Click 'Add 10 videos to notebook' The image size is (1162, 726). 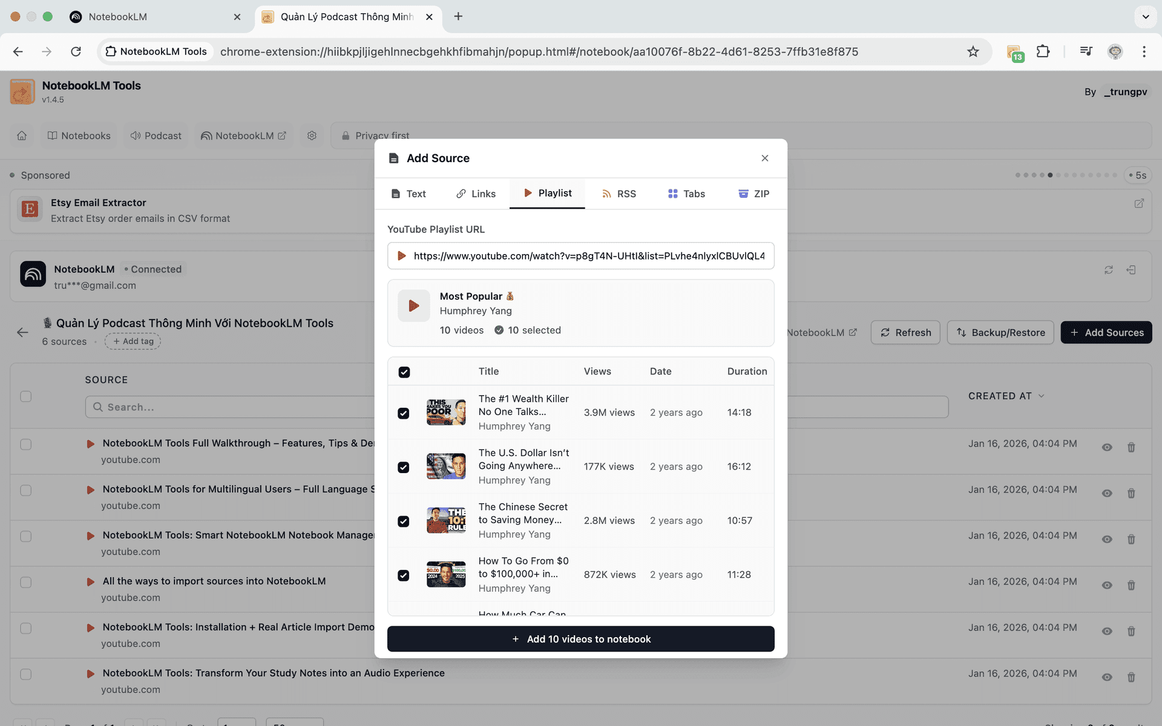pos(580,639)
